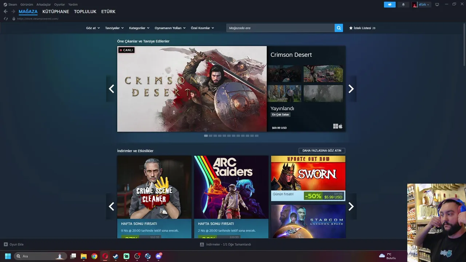Click Oyun Ekle at bottom left
Image resolution: width=466 pixels, height=262 pixels.
(16, 245)
